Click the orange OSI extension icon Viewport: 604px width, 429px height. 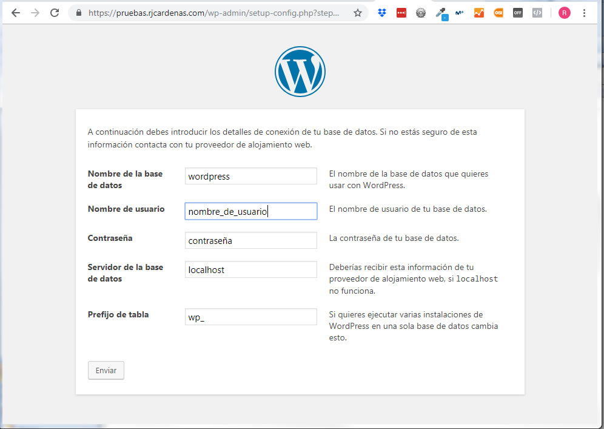click(x=498, y=13)
